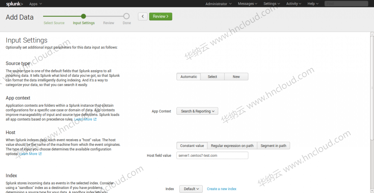The width and height of the screenshot is (374, 193).
Task: Click the Add Data page title
Action: point(20,17)
